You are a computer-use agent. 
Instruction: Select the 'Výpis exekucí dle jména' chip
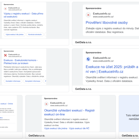tap(15, 34)
